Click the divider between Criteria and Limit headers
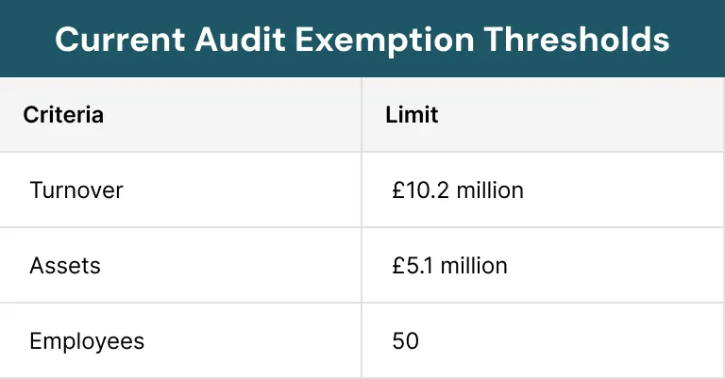 click(362, 114)
